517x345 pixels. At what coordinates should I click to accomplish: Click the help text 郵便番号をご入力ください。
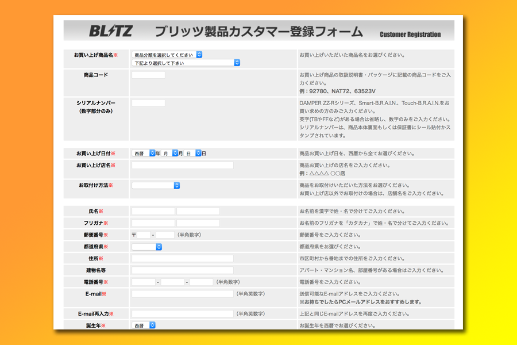(x=330, y=235)
